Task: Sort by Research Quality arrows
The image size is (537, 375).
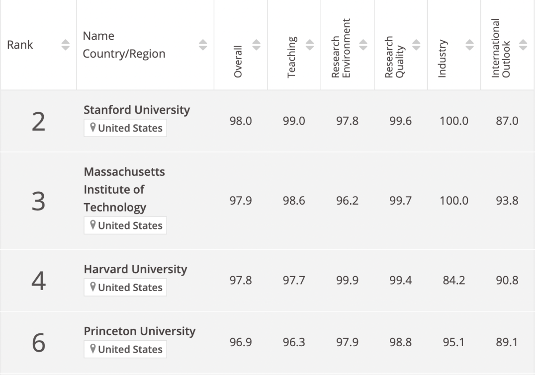Action: click(416, 45)
